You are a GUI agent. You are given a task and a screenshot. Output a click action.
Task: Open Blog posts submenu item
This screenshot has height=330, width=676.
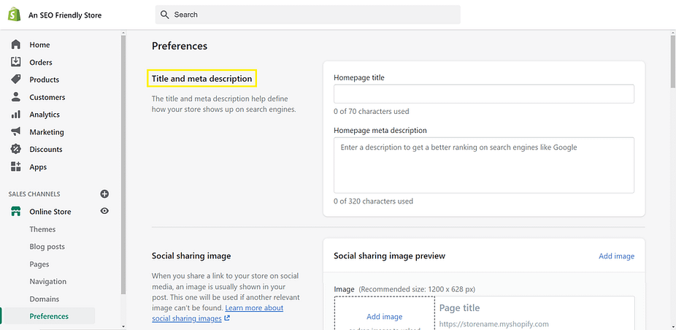pos(47,247)
